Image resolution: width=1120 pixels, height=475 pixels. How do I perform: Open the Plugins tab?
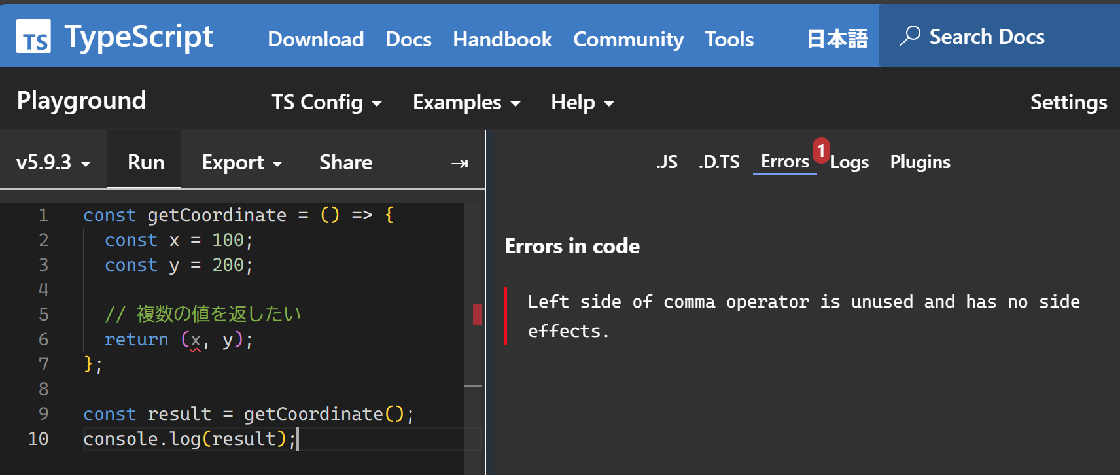coord(920,162)
